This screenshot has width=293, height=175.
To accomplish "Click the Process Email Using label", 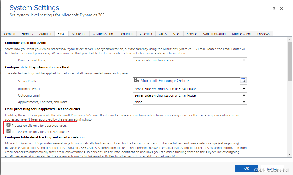I will [x=32, y=60].
